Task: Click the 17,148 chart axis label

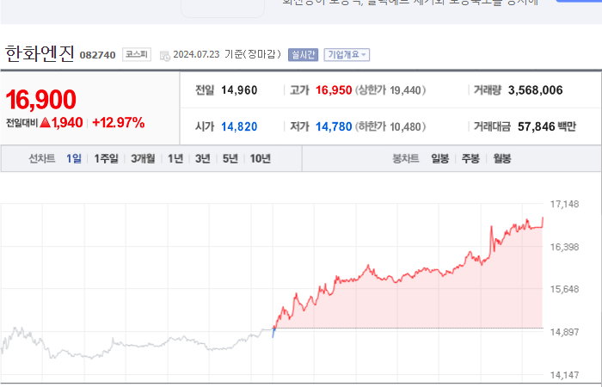Action: tap(564, 205)
